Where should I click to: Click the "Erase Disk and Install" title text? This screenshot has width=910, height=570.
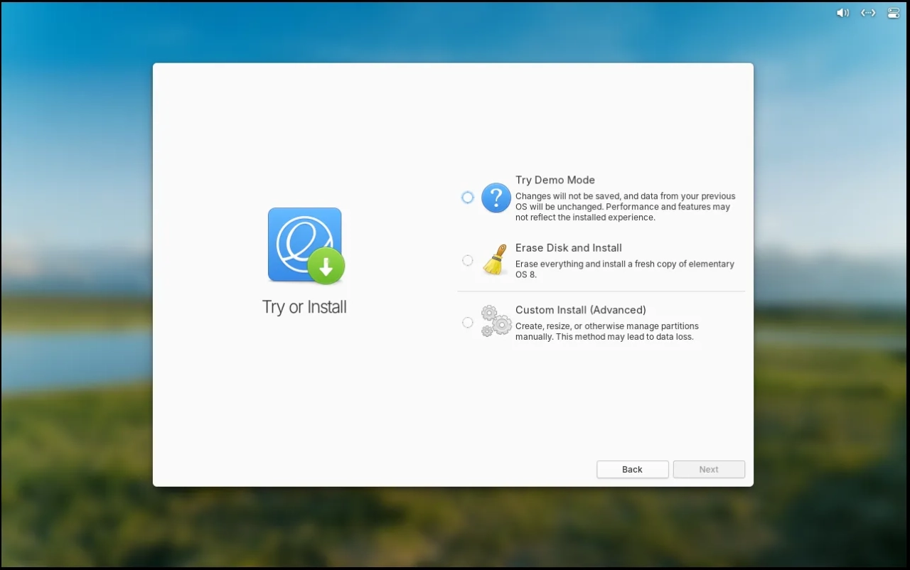tap(569, 248)
